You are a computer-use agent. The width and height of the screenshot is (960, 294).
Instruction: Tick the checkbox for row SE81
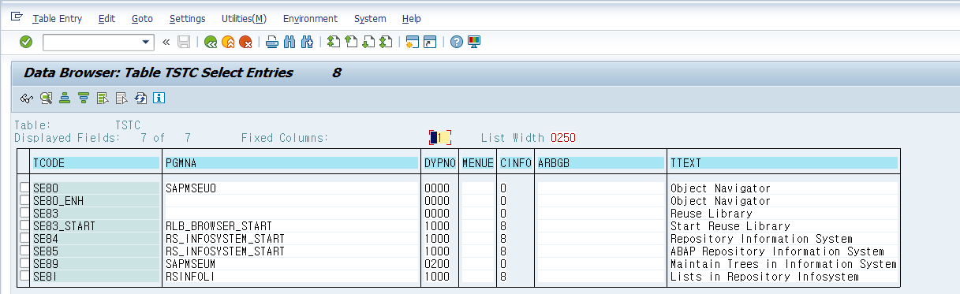[24, 276]
